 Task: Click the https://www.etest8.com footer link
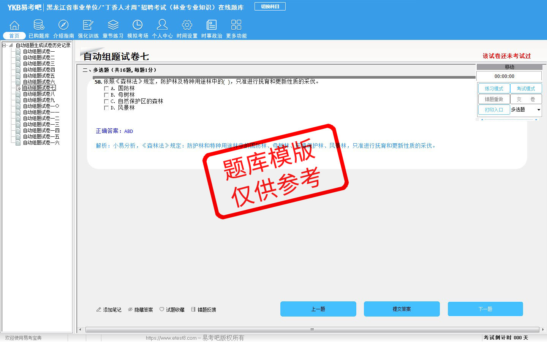pos(171,338)
